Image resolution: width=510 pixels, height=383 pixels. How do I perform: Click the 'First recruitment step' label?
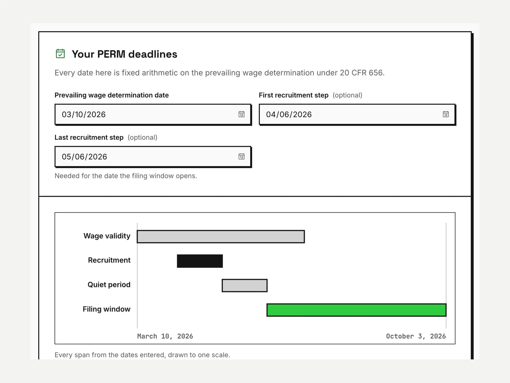(x=294, y=95)
